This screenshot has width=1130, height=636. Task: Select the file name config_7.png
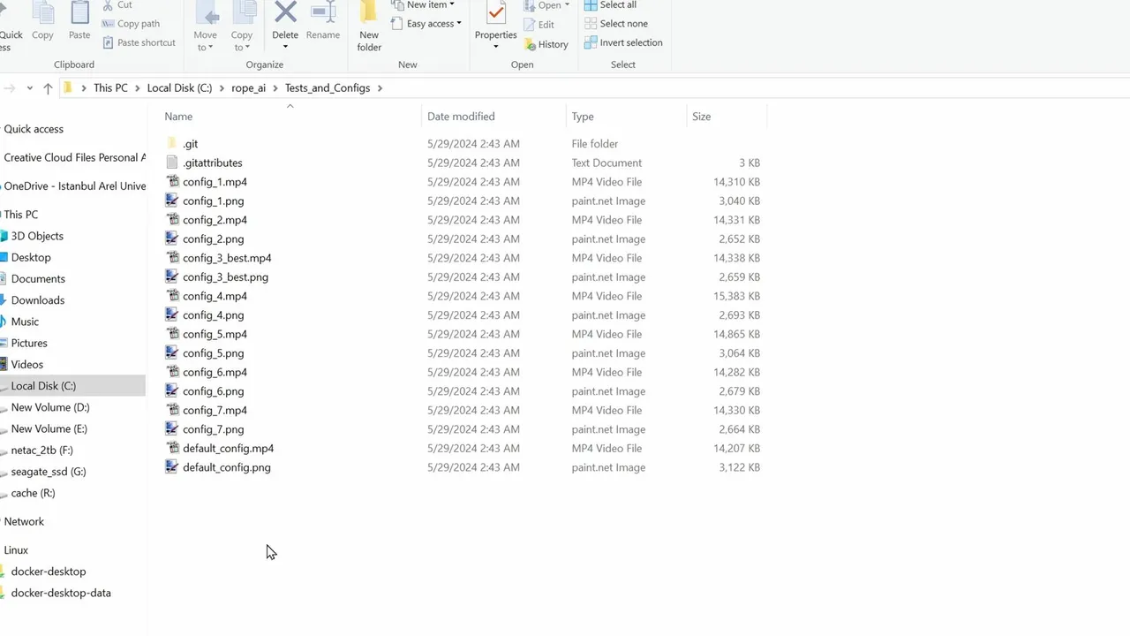click(213, 429)
